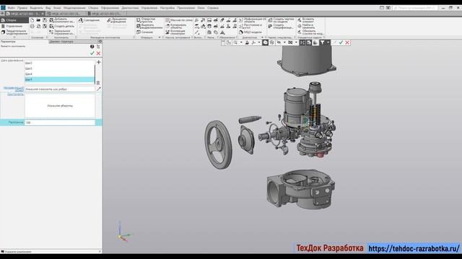Open the Выделить menu
The height and width of the screenshot is (259, 462).
pos(36,8)
